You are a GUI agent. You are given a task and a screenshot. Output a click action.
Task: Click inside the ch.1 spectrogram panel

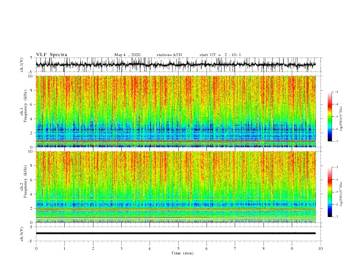(175, 111)
